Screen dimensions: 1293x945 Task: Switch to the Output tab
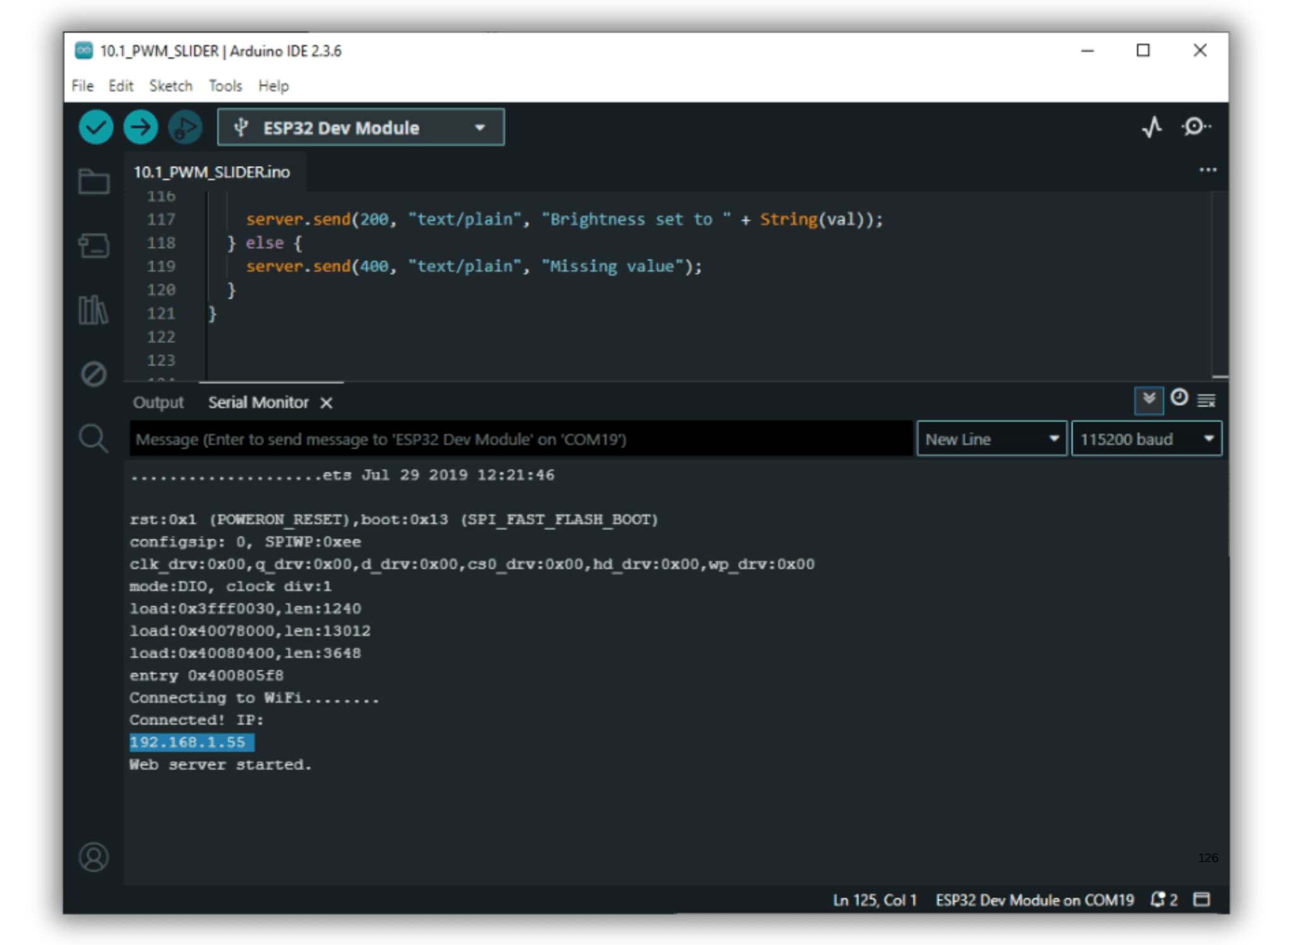(158, 403)
